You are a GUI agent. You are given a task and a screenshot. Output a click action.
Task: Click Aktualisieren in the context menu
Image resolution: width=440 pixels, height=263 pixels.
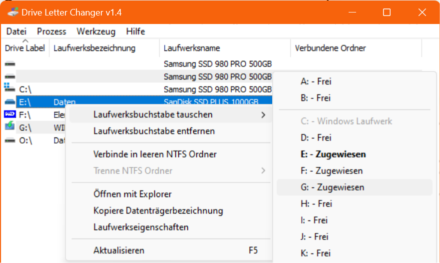[x=119, y=250]
